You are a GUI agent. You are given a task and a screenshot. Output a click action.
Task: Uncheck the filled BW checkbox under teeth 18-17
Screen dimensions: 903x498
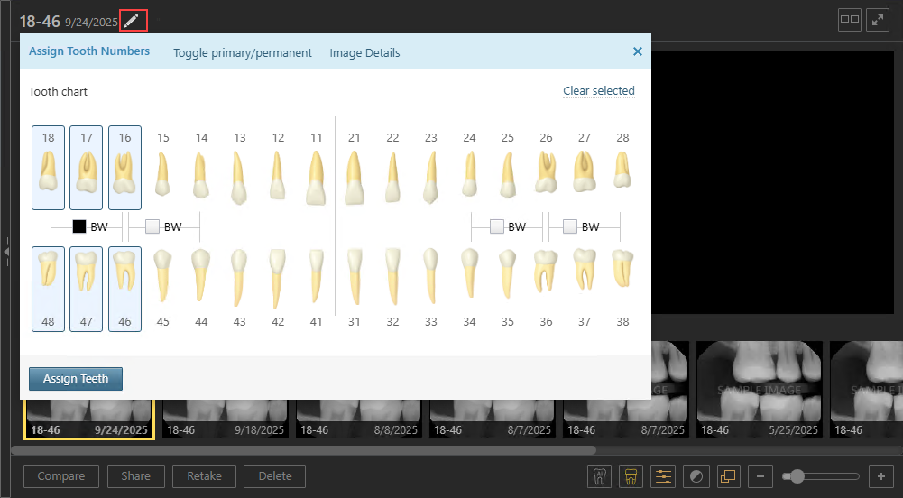[79, 227]
